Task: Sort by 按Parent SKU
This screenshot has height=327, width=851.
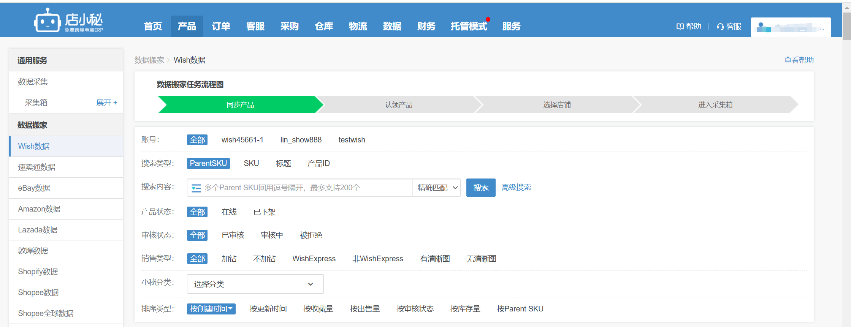Action: pos(520,309)
